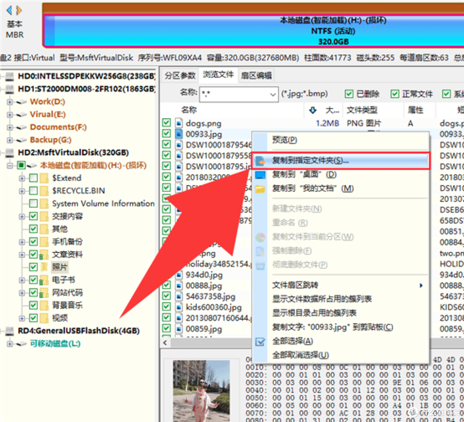The image size is (464, 422).
Task: Click the 00888.jpg file icon
Action: pos(179,285)
